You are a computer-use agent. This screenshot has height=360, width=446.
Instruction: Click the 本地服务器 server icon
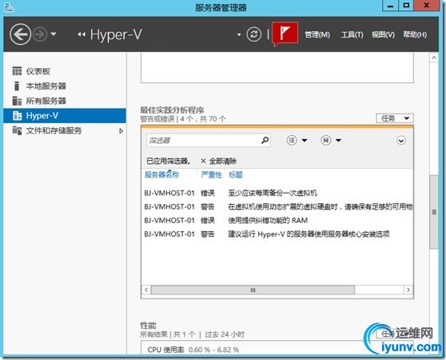17,86
